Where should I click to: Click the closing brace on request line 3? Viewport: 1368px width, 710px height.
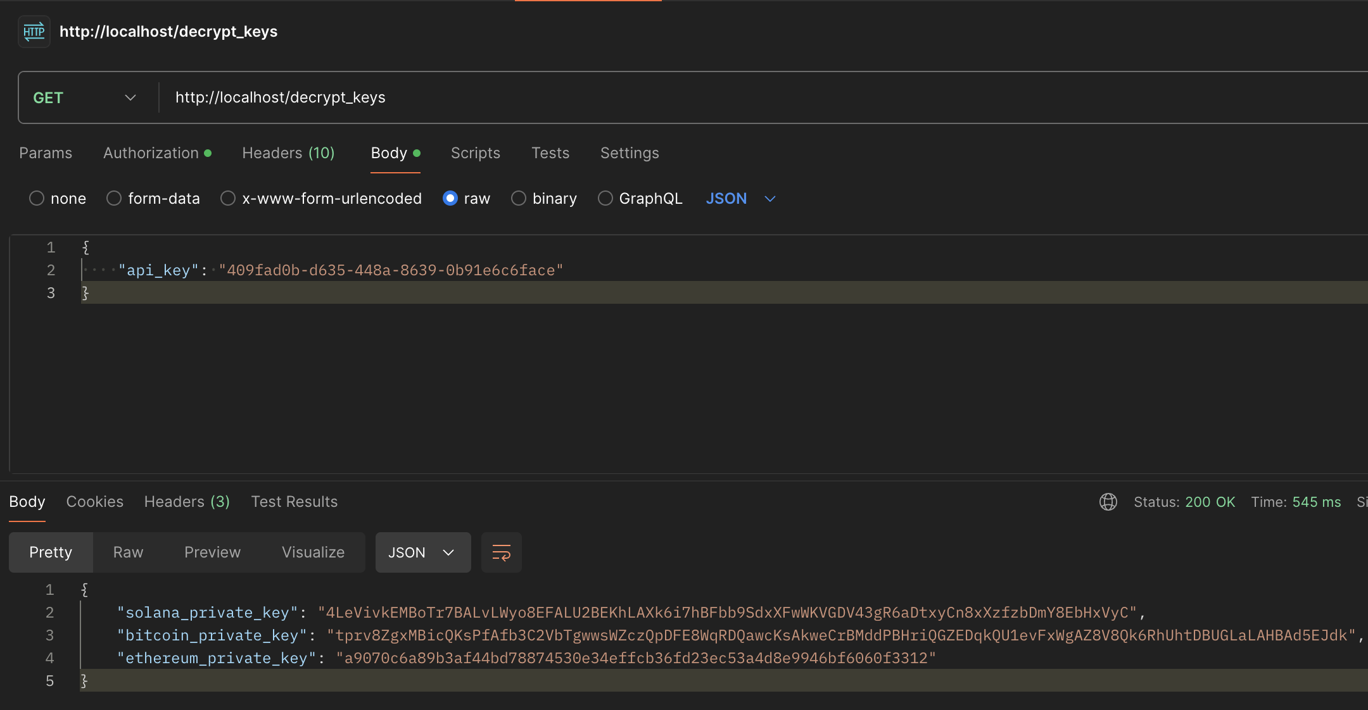click(x=85, y=293)
